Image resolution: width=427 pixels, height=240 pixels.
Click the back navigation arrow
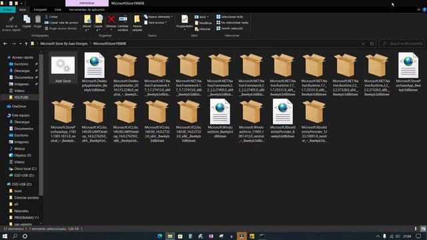click(5, 43)
